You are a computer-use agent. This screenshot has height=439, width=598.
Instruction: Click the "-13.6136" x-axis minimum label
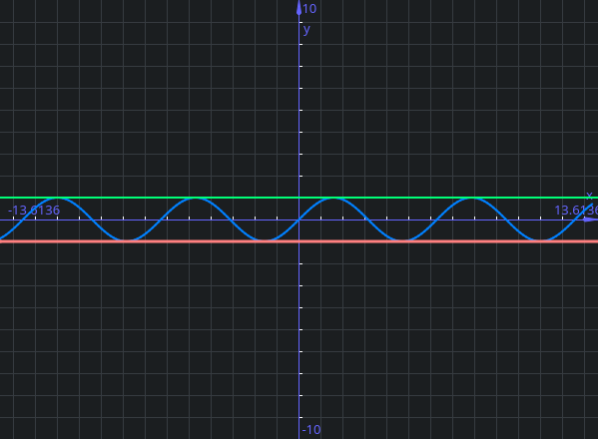(x=34, y=210)
